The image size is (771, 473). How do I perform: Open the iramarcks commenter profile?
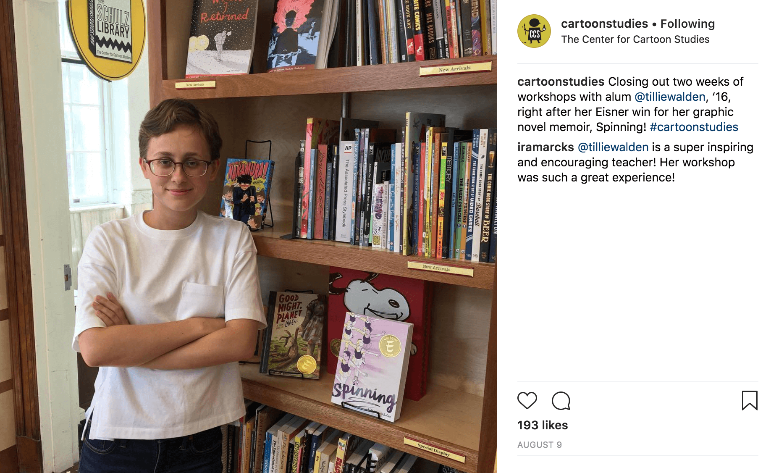545,147
